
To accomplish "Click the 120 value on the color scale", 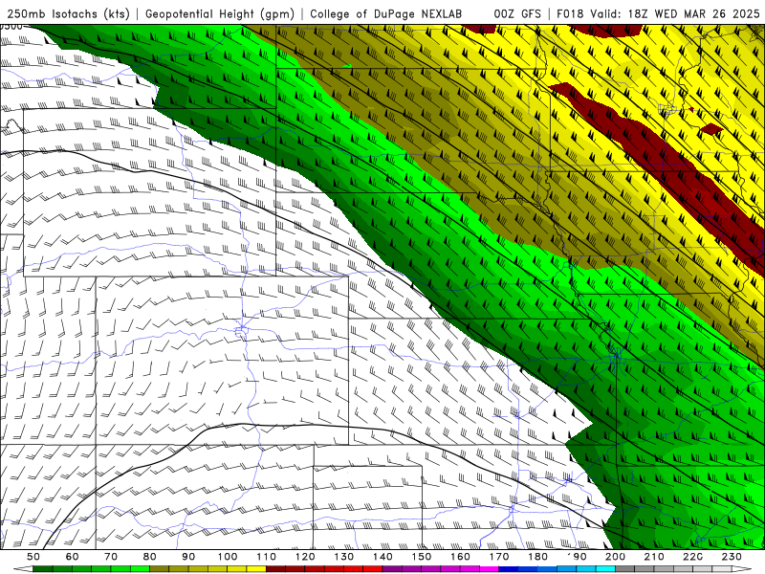I will [305, 557].
